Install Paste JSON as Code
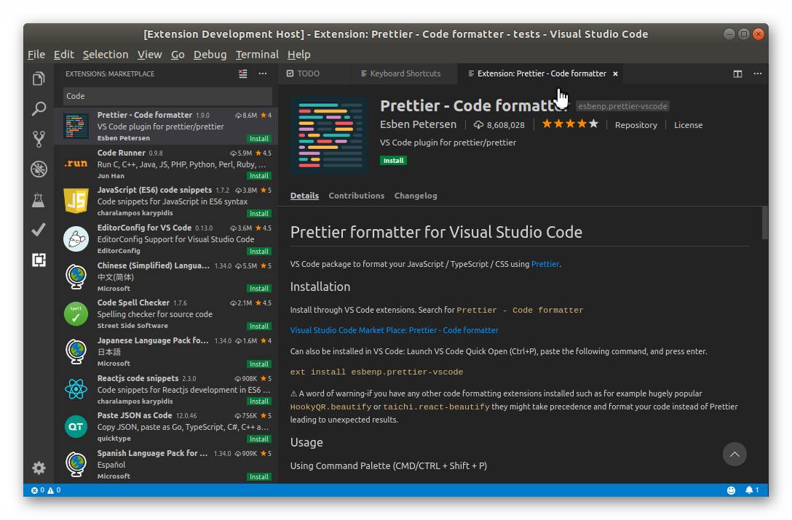This screenshot has height=520, width=792. point(259,439)
